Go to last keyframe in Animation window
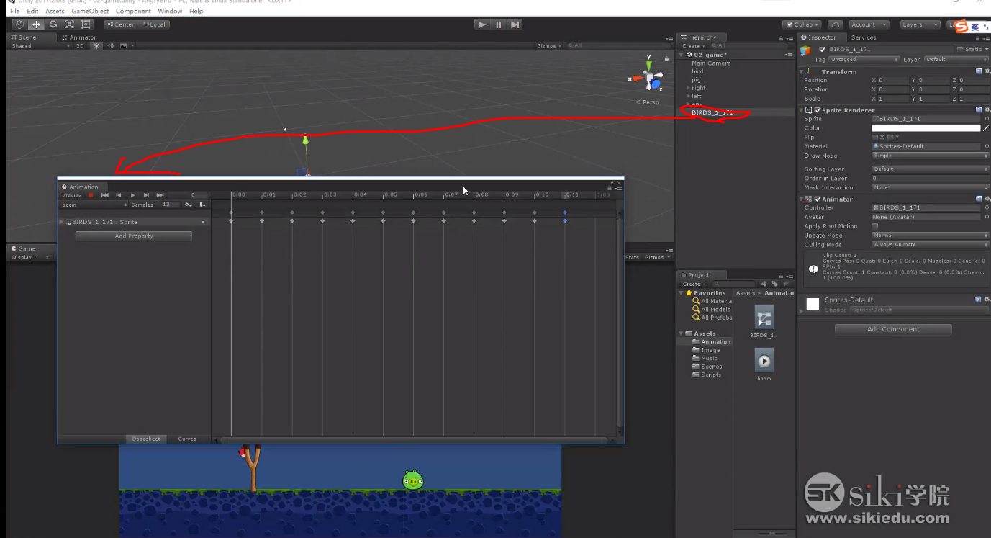This screenshot has width=991, height=538. point(160,195)
